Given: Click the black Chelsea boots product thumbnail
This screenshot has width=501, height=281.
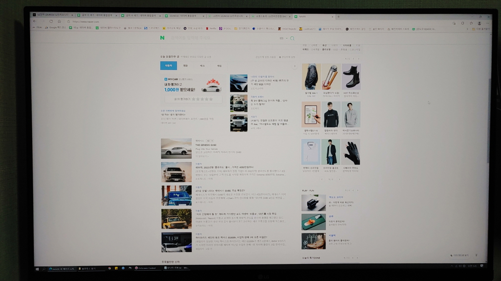Looking at the screenshot, I should click(351, 77).
